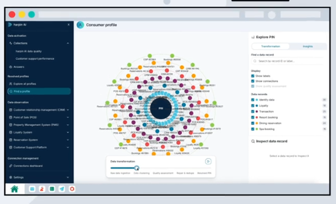The image size is (336, 204).
Task: Uncheck the Dining reservation checkbox
Action: click(253, 123)
